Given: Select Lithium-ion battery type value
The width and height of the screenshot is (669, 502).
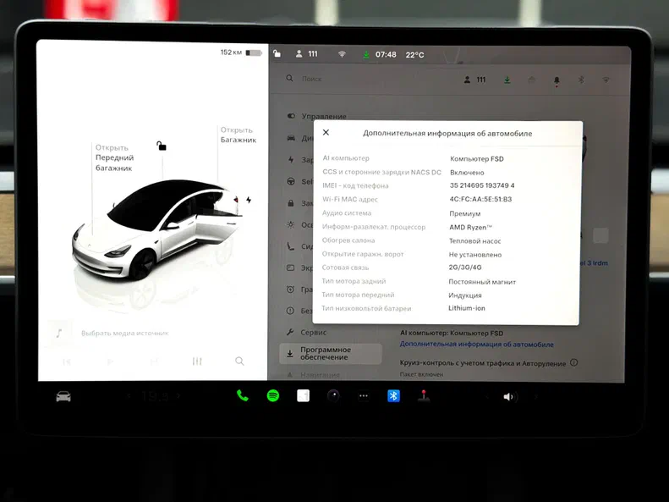Looking at the screenshot, I should tap(467, 308).
